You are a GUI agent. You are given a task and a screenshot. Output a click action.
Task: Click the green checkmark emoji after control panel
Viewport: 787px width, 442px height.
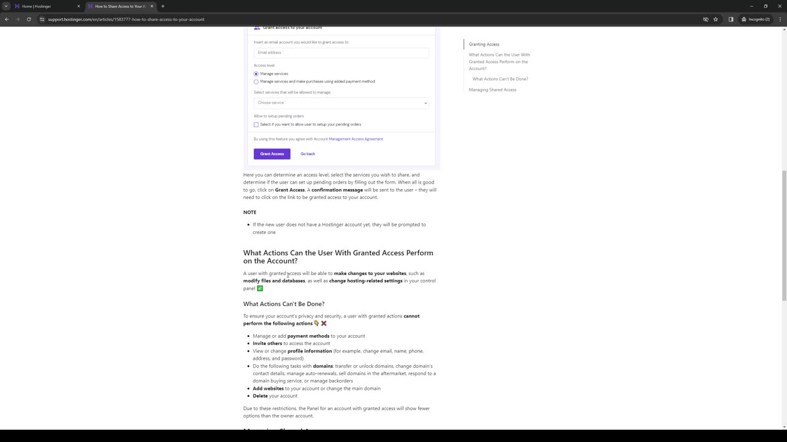[x=260, y=289]
